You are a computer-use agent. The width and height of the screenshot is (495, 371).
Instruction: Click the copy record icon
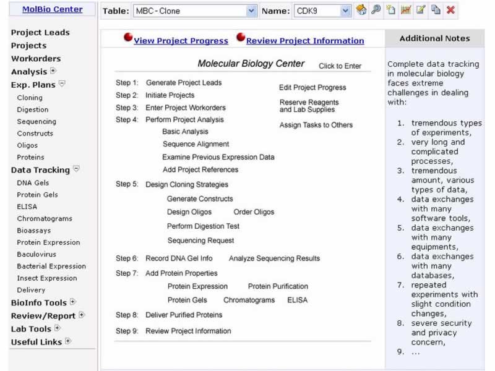click(436, 10)
